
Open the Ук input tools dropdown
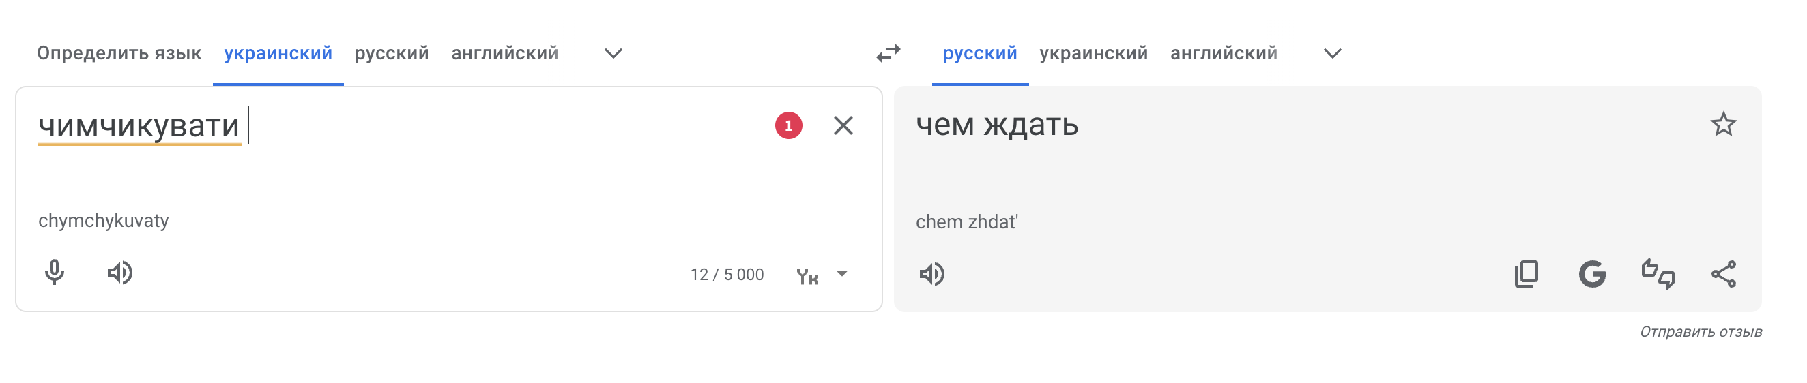842,275
